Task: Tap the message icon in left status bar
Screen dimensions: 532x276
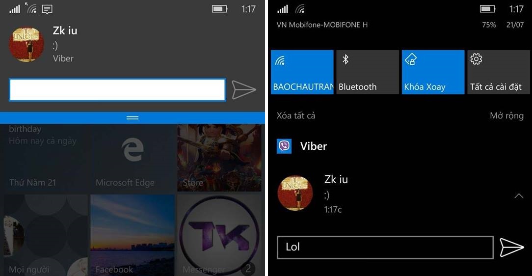Action: [x=47, y=9]
